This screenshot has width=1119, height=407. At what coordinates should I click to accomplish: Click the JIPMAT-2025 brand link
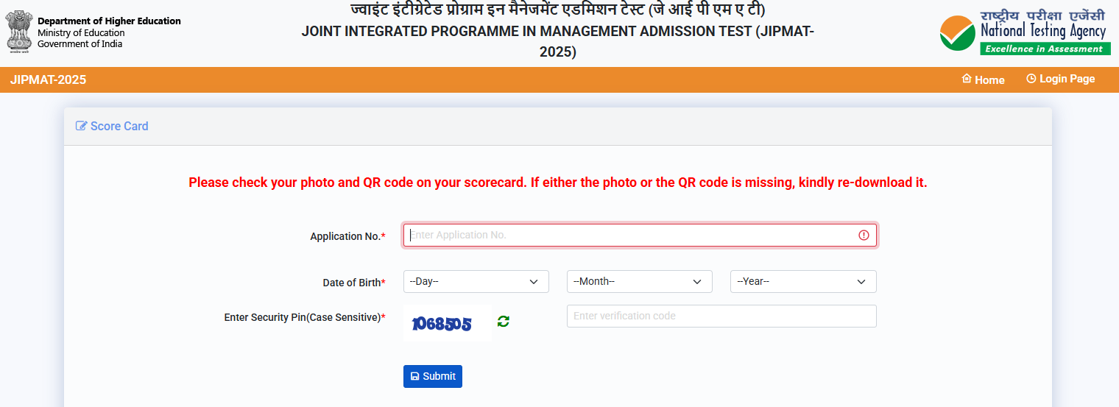click(x=48, y=79)
